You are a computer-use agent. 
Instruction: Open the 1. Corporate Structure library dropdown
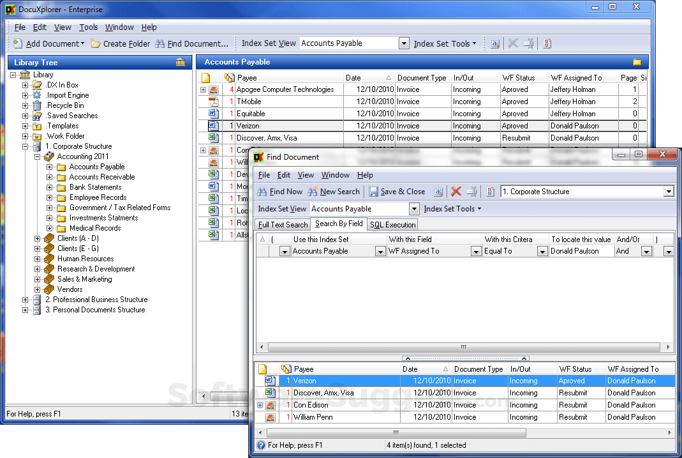pos(668,192)
